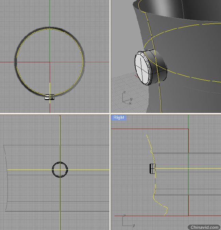The height and width of the screenshot is (230, 221).
Task: Select the round knob face in the perspective view
Action: (142, 68)
